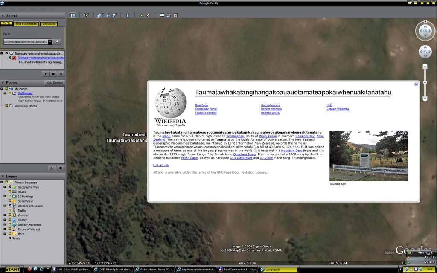
Task: Open the Full Article link
Action: click(x=161, y=165)
